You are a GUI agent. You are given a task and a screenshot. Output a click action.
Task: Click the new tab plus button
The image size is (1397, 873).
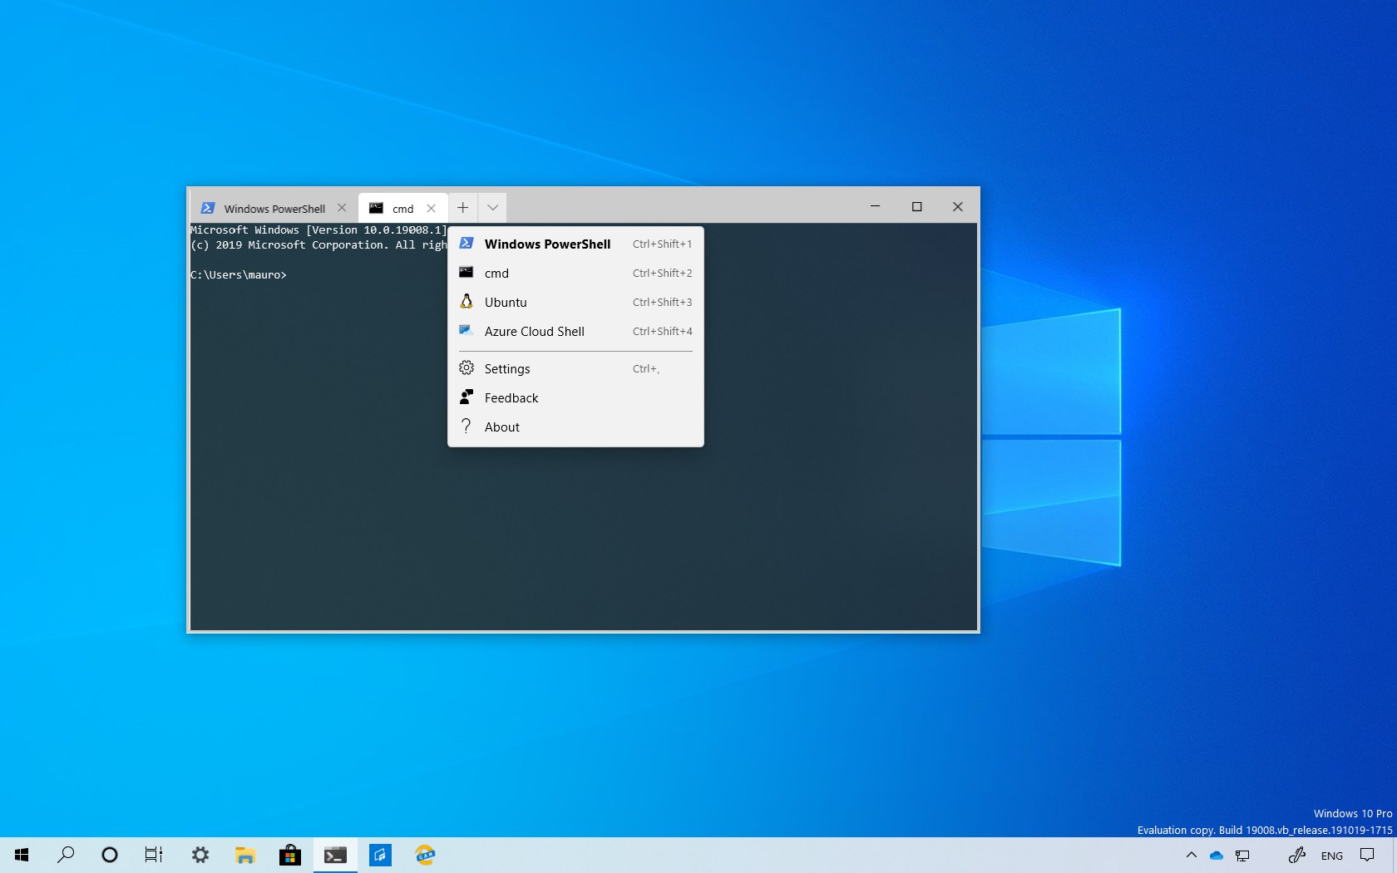coord(462,207)
